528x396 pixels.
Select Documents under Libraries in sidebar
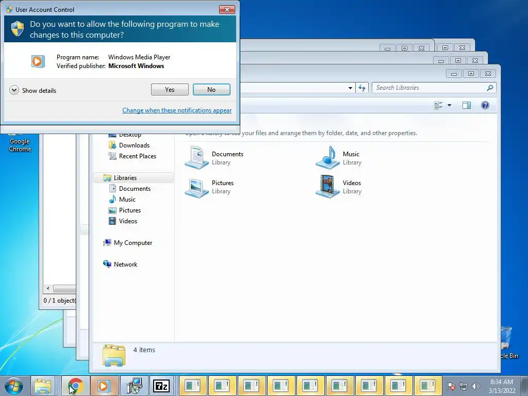click(x=135, y=189)
